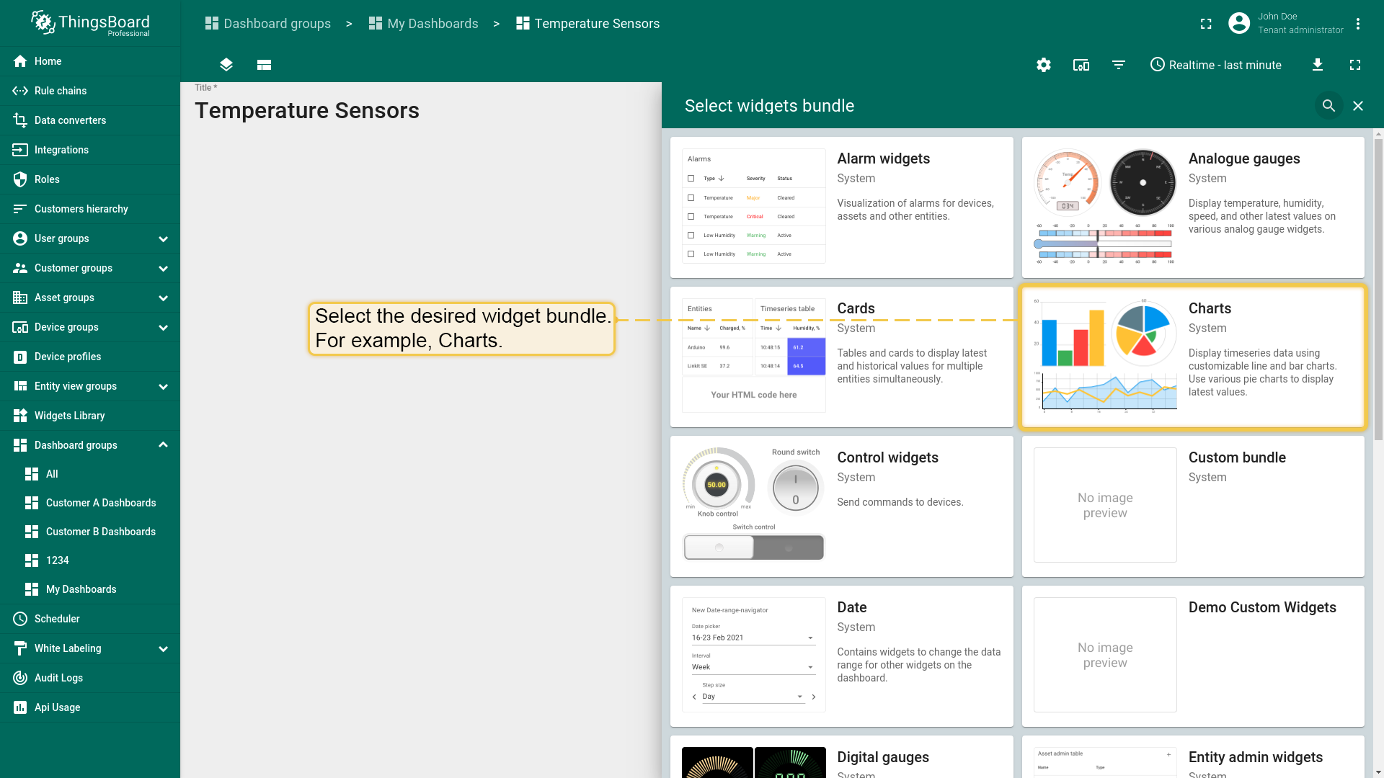This screenshot has height=778, width=1384.
Task: Open the dashboard layout icon
Action: click(x=264, y=65)
